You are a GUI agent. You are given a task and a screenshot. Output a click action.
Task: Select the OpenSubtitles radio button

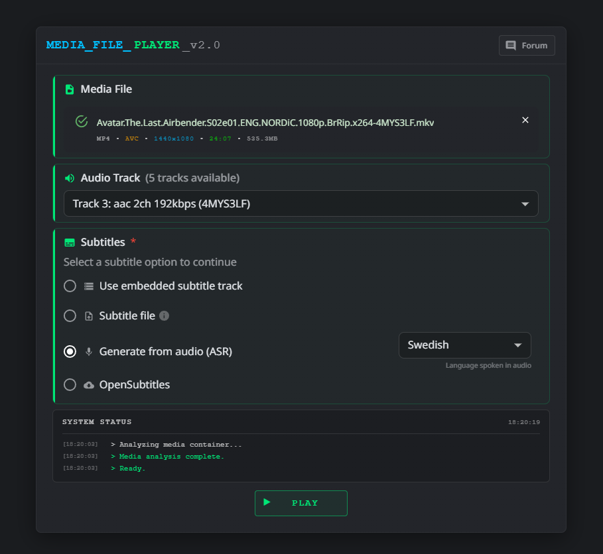click(x=70, y=384)
